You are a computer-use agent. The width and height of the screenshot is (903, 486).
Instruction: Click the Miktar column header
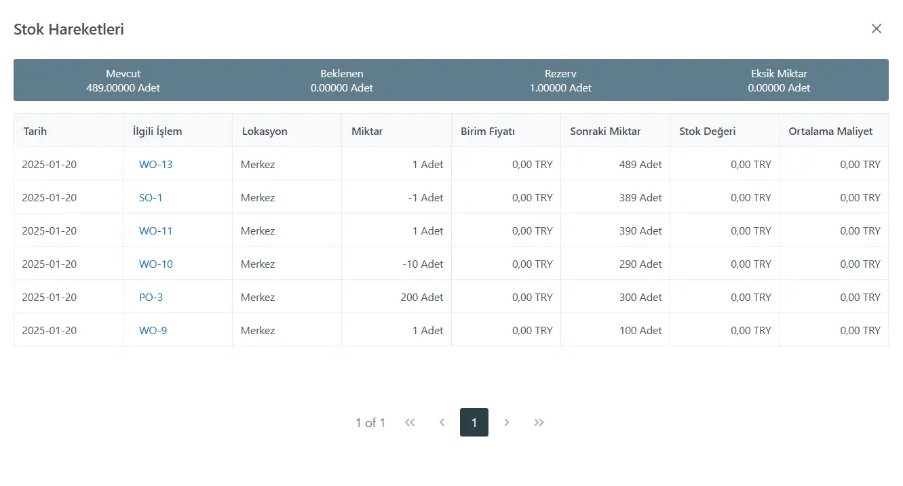(x=397, y=131)
